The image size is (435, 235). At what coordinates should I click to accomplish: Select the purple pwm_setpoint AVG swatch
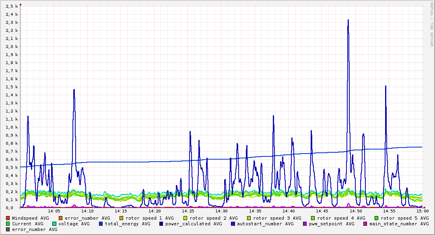point(305,224)
